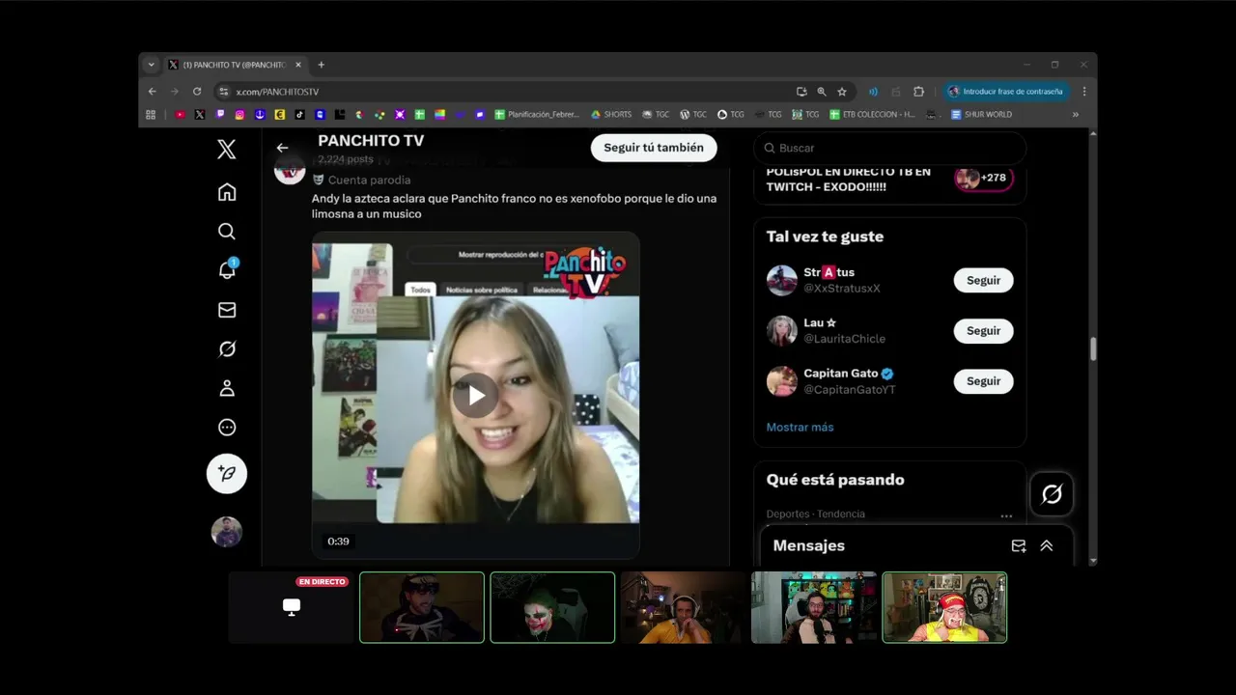Select the PANCHITO TV browser tab

pyautogui.click(x=235, y=65)
